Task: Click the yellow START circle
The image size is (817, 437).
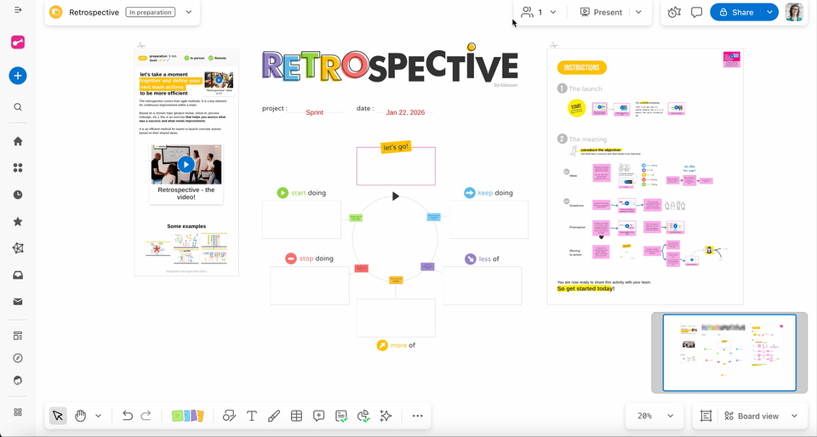Action: [x=576, y=108]
